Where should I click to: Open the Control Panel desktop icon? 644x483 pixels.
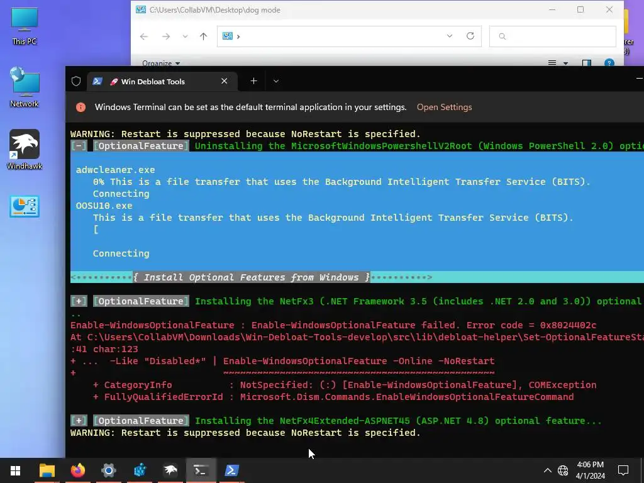[25, 206]
